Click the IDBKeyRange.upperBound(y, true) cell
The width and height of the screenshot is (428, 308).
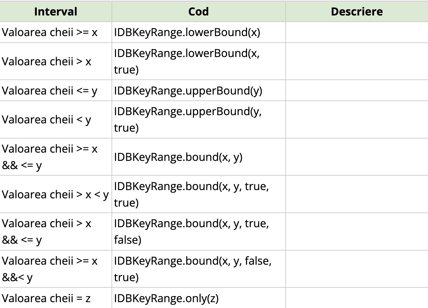click(x=188, y=120)
